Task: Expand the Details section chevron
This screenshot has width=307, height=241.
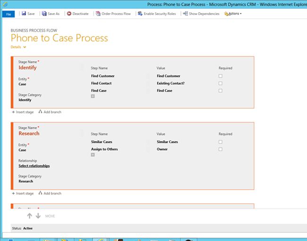Action: pos(25,47)
